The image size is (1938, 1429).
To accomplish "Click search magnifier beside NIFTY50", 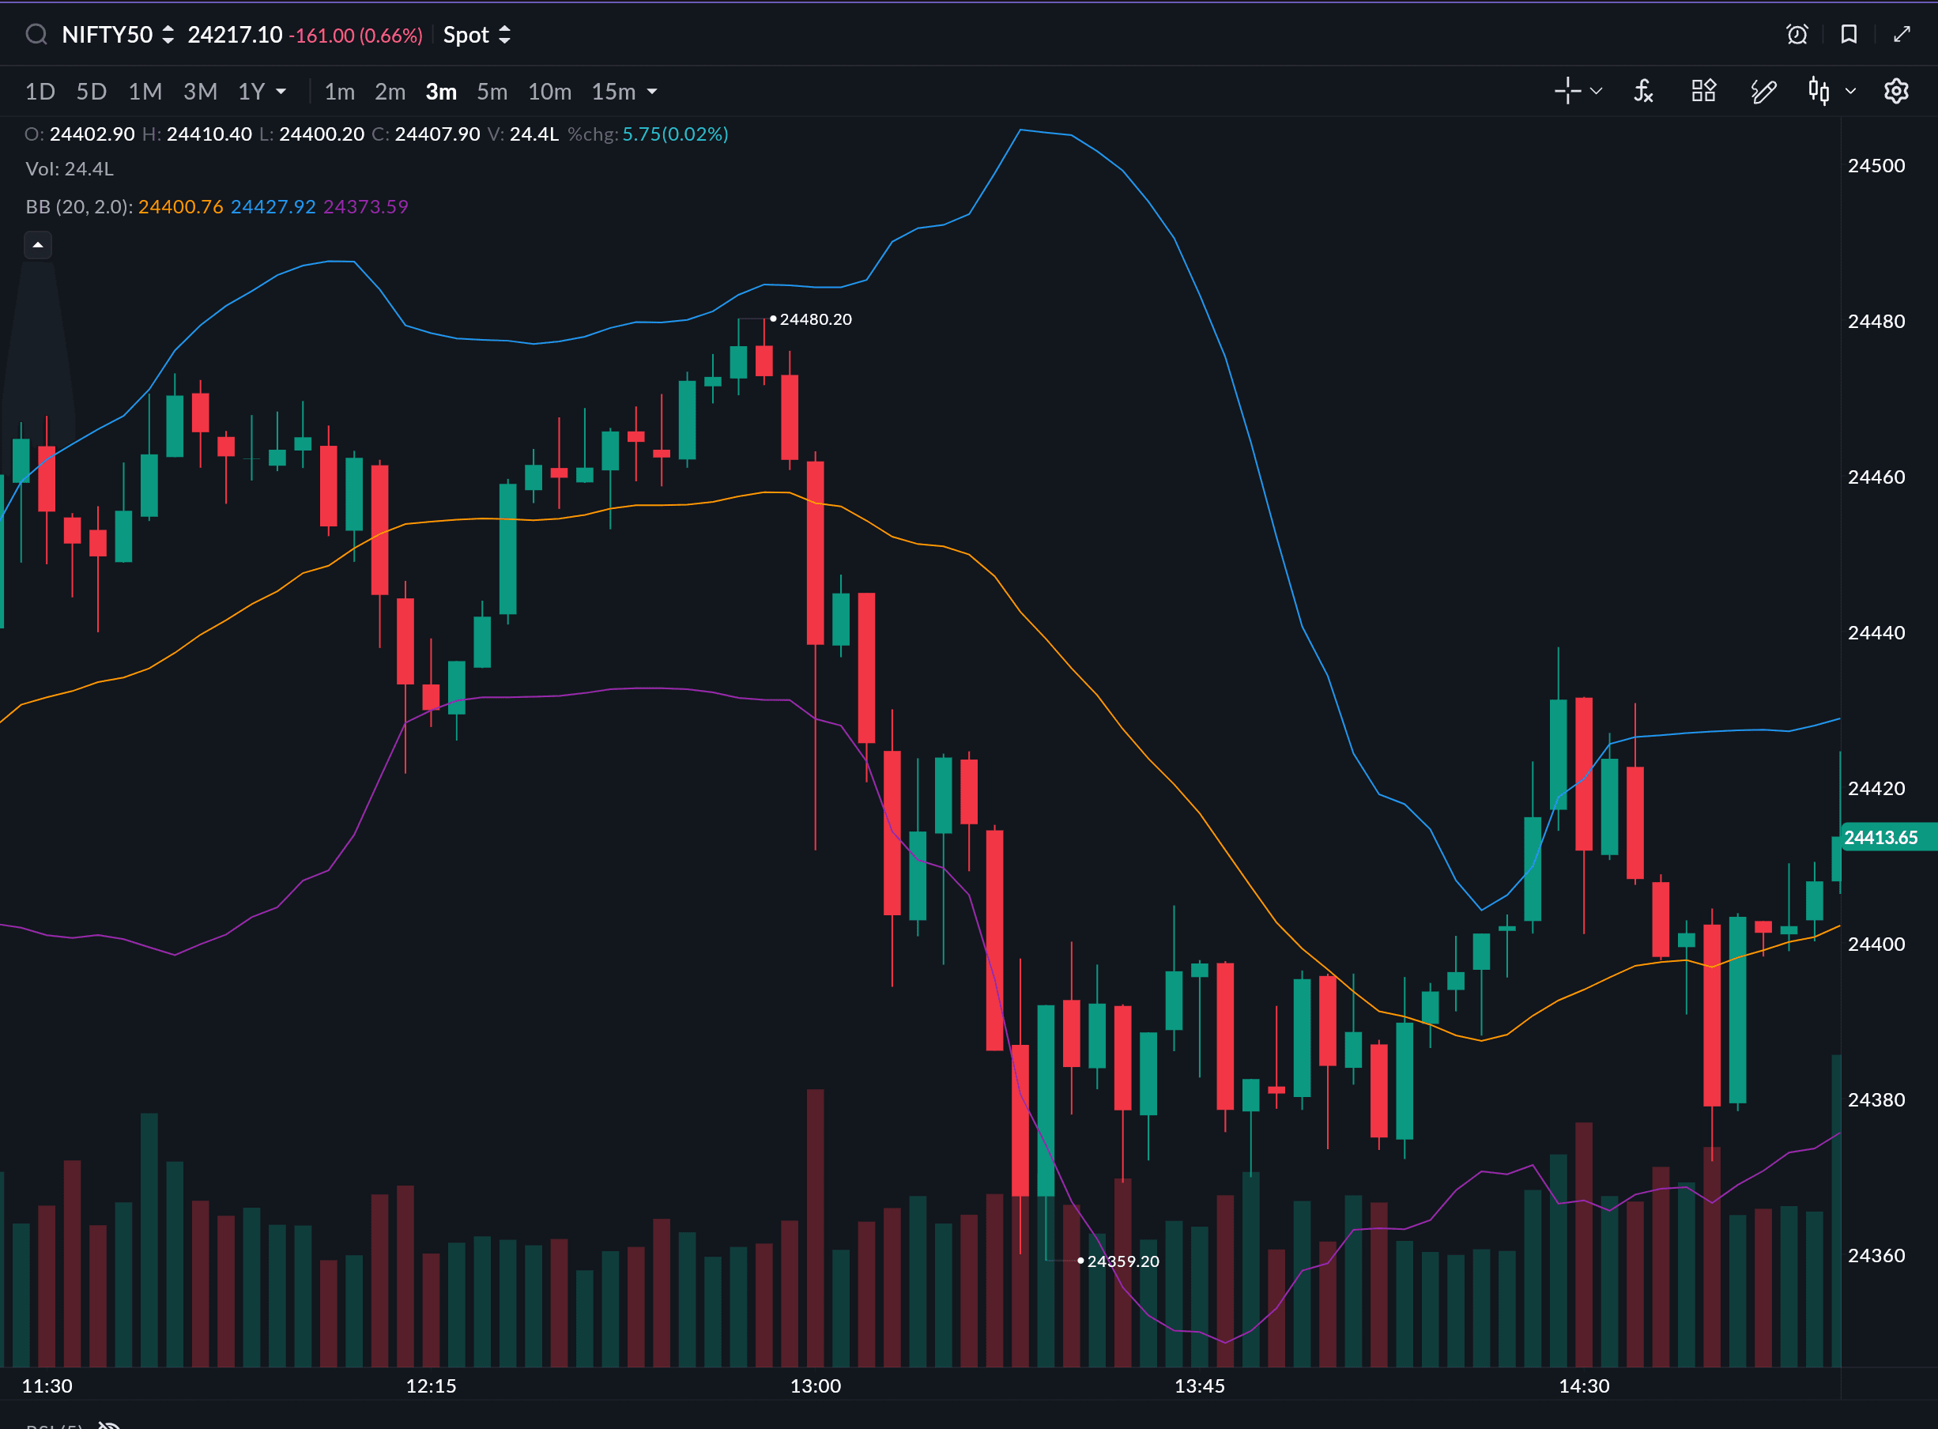I will pos(36,35).
